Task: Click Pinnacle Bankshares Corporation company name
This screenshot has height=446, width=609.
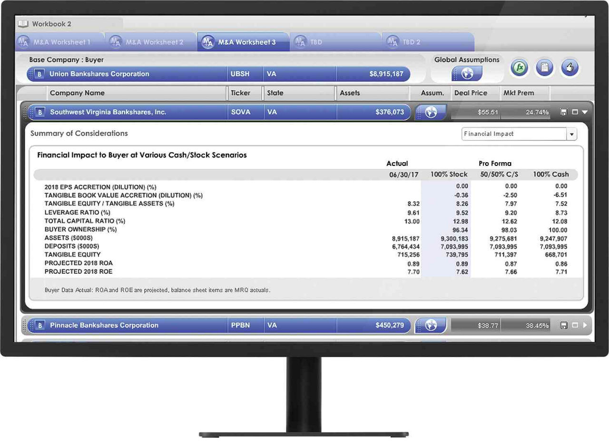Action: (x=104, y=326)
